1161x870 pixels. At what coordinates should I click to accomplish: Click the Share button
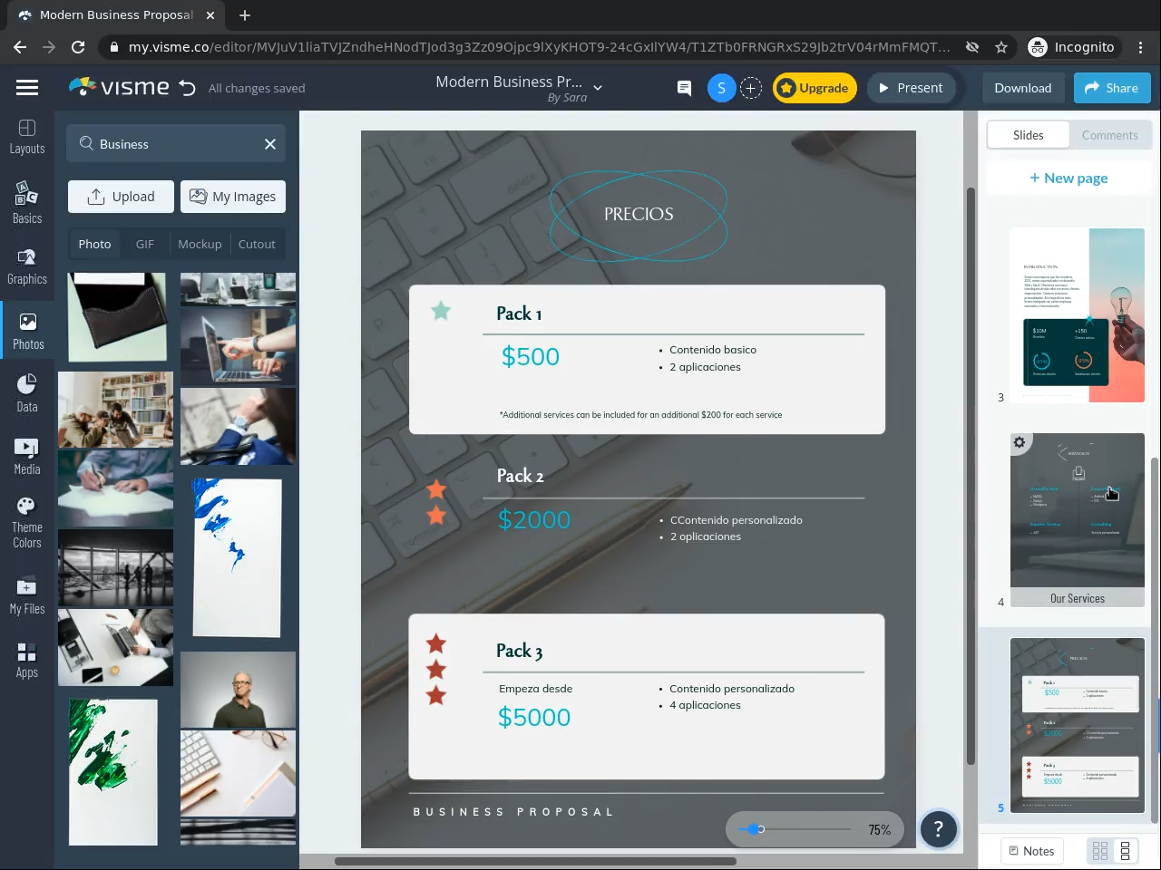pyautogui.click(x=1112, y=88)
